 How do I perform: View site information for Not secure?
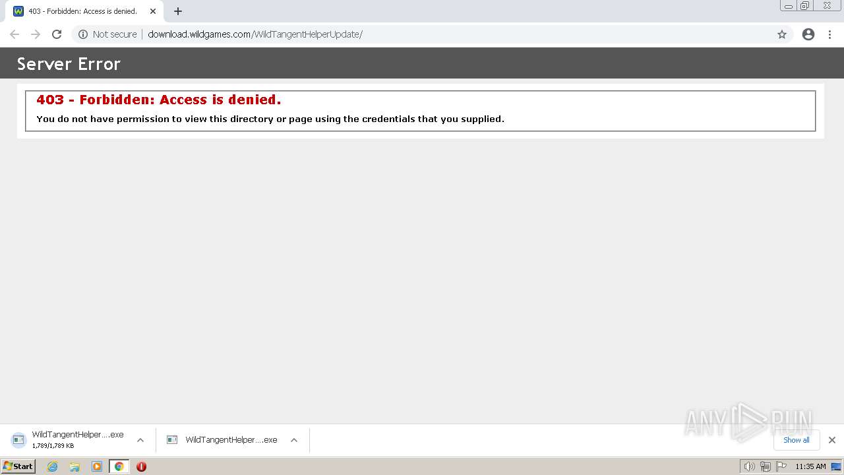107,34
